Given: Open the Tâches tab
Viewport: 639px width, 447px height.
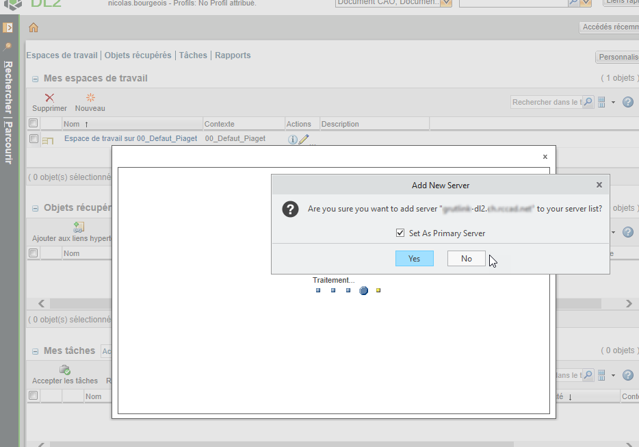Looking at the screenshot, I should click(193, 55).
